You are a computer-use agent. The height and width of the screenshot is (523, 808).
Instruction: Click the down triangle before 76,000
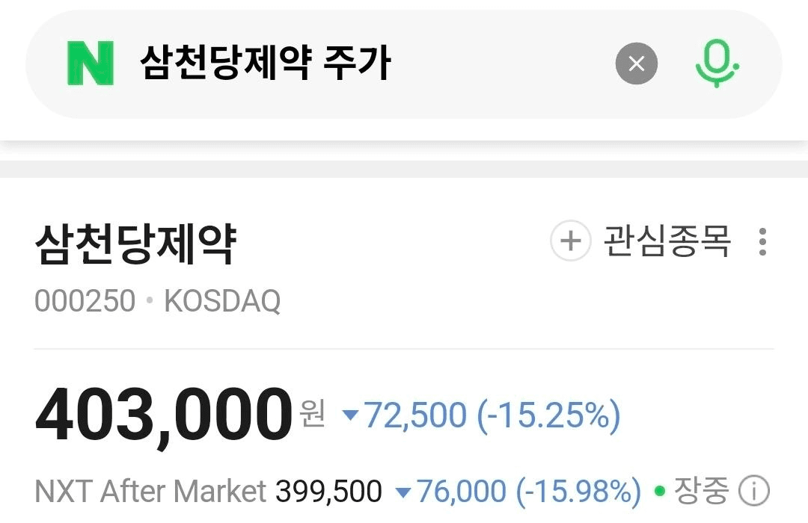coord(403,492)
